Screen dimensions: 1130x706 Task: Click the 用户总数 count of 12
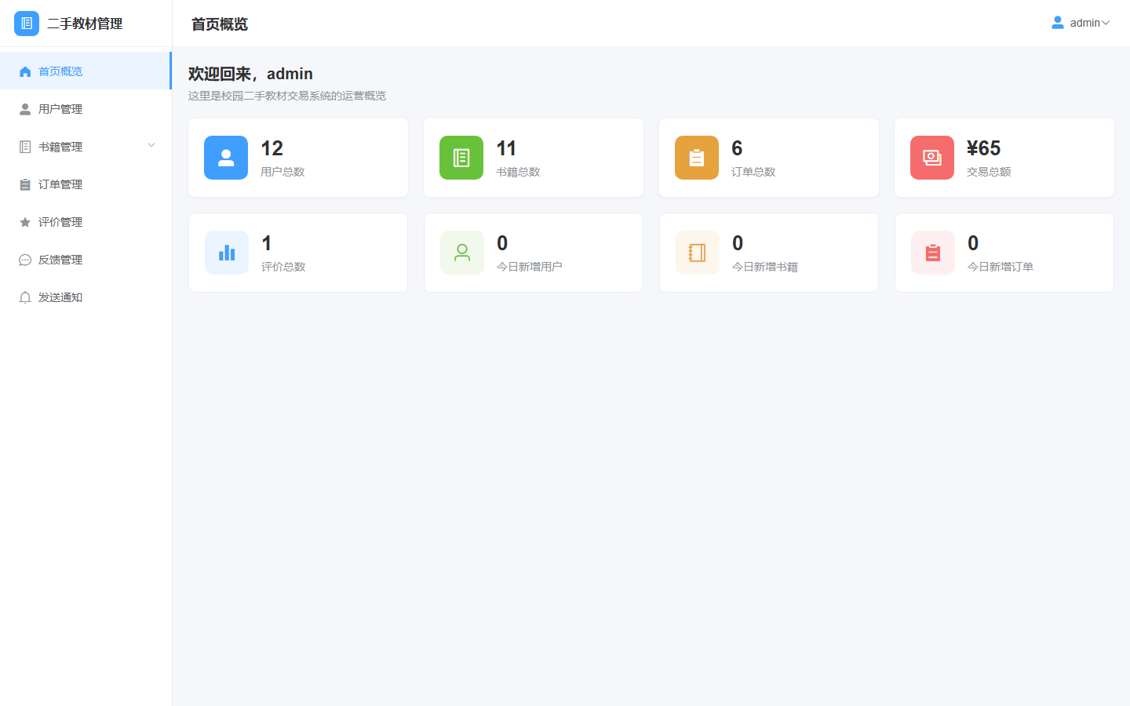[272, 148]
